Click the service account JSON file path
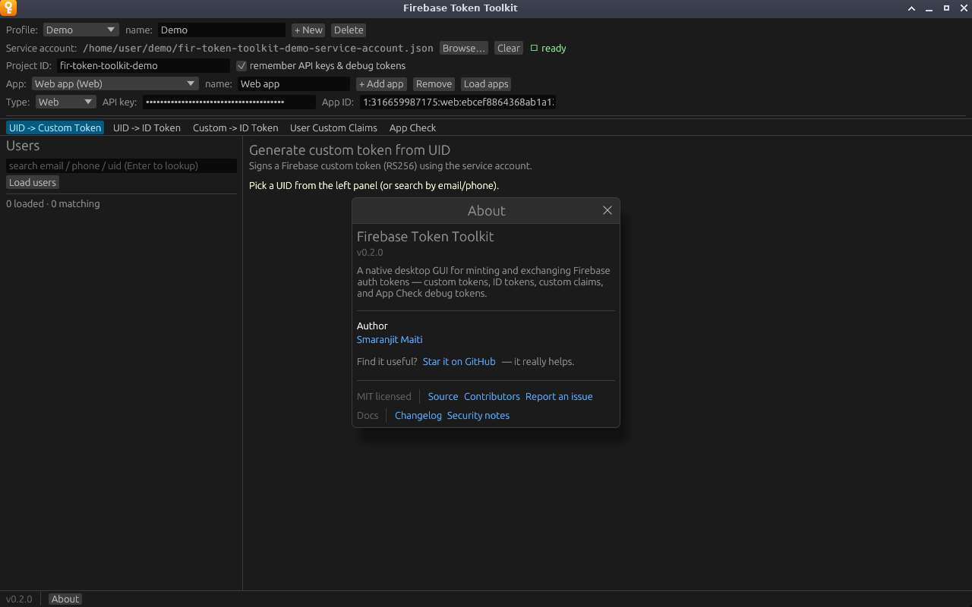This screenshot has height=607, width=972. (258, 48)
